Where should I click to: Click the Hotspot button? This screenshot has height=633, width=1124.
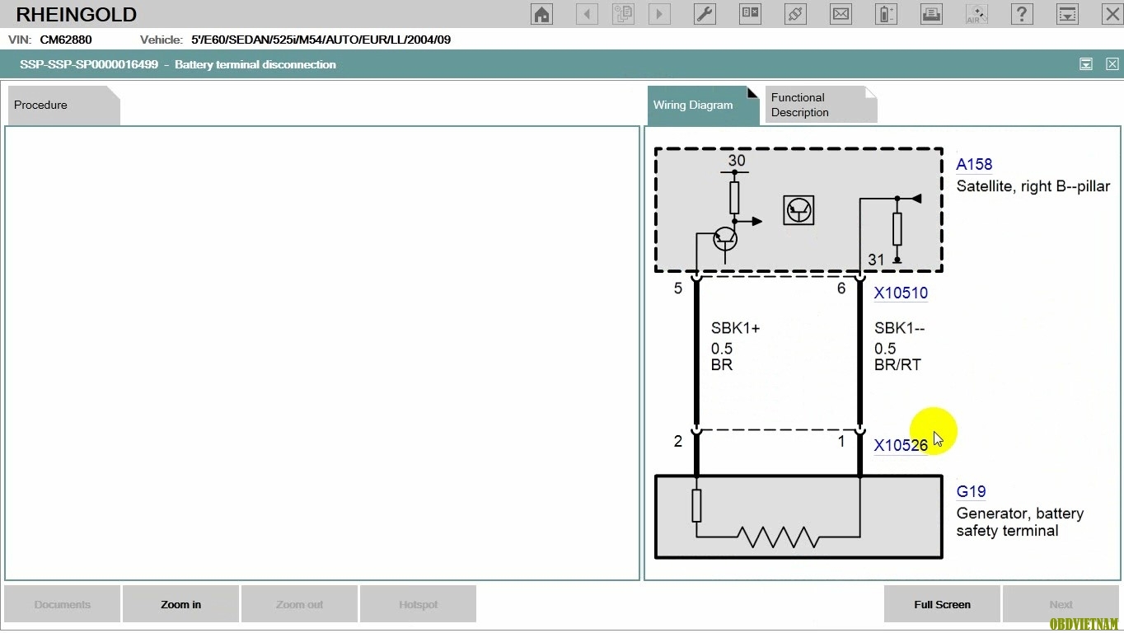point(419,604)
